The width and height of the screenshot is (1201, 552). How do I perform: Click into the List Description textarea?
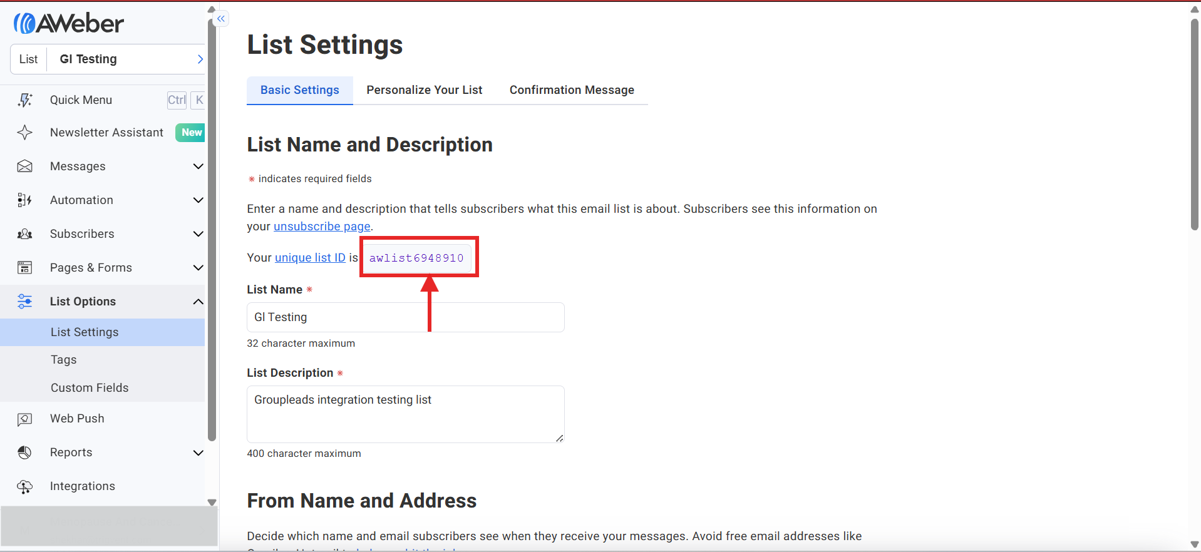coord(406,414)
